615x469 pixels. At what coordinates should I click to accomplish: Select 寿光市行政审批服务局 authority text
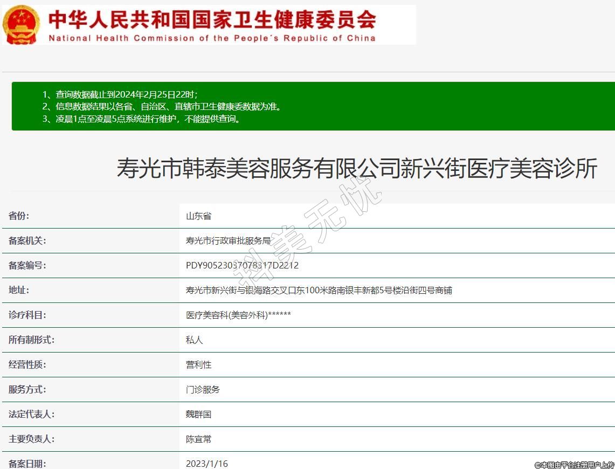point(228,241)
